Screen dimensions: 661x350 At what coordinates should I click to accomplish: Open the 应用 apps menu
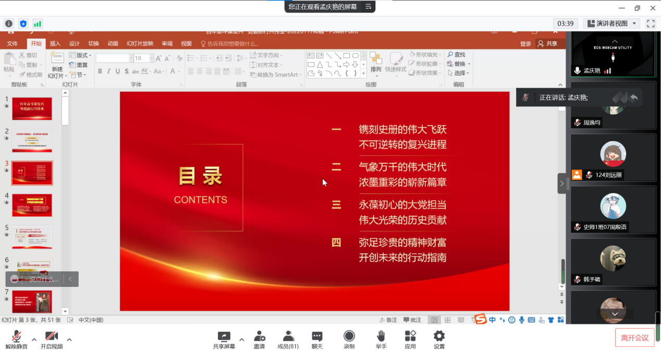[410, 340]
